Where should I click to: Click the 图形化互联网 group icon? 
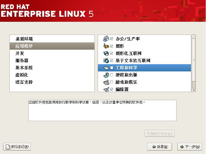click(106, 53)
